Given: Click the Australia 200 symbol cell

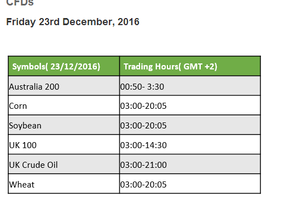Looking at the screenshot, I should tap(64, 86).
